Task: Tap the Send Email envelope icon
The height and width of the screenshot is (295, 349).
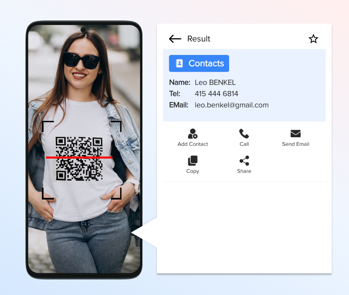Action: click(x=296, y=134)
